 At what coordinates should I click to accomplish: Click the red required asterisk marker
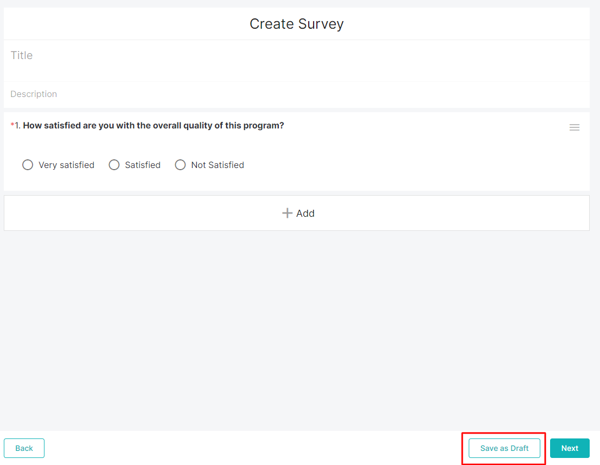click(x=12, y=126)
